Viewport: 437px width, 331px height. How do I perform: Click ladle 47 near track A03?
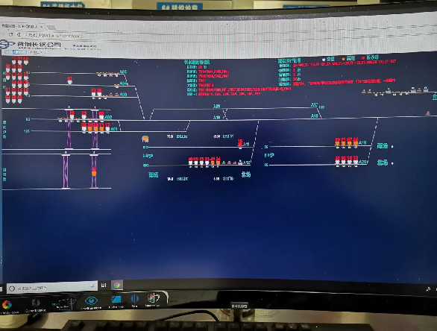tap(93, 92)
